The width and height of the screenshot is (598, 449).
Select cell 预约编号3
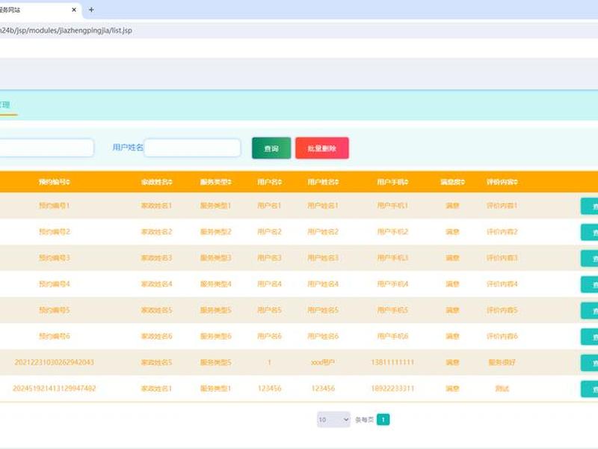pyautogui.click(x=54, y=257)
